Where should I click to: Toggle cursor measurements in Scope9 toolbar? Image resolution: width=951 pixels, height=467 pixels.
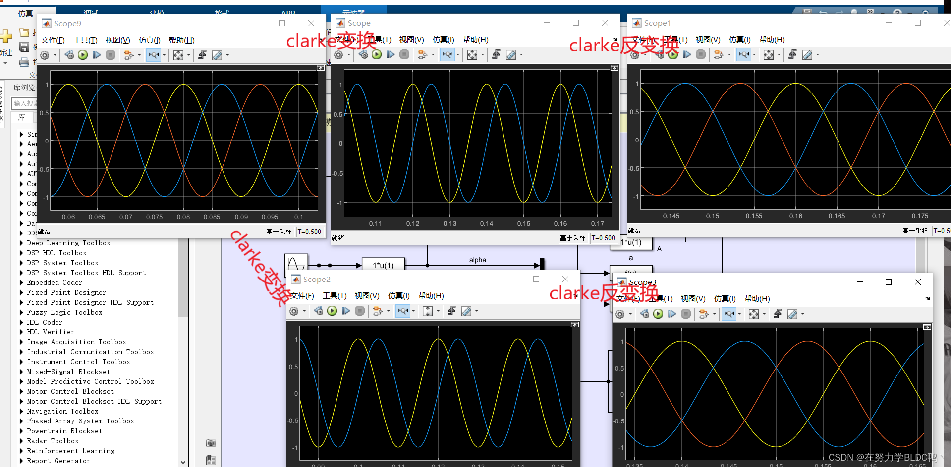pyautogui.click(x=217, y=55)
